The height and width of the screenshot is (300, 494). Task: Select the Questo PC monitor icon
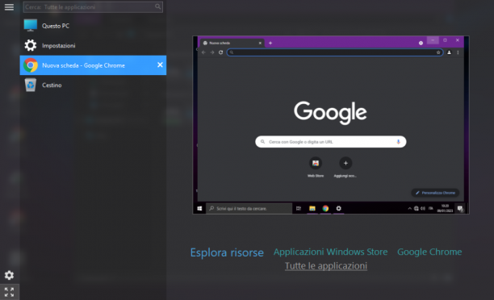(x=31, y=26)
